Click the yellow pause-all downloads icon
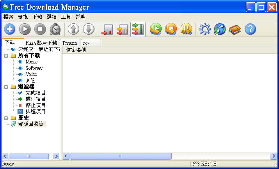The height and width of the screenshot is (169, 279). tap(186, 29)
